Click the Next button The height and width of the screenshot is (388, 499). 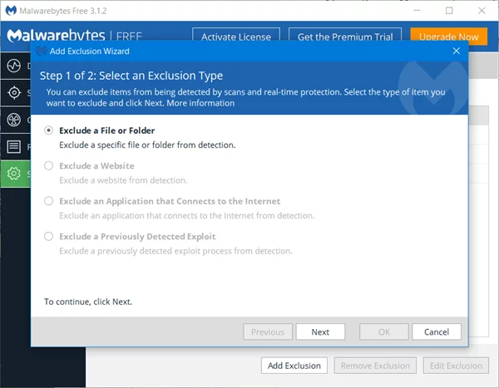click(320, 332)
